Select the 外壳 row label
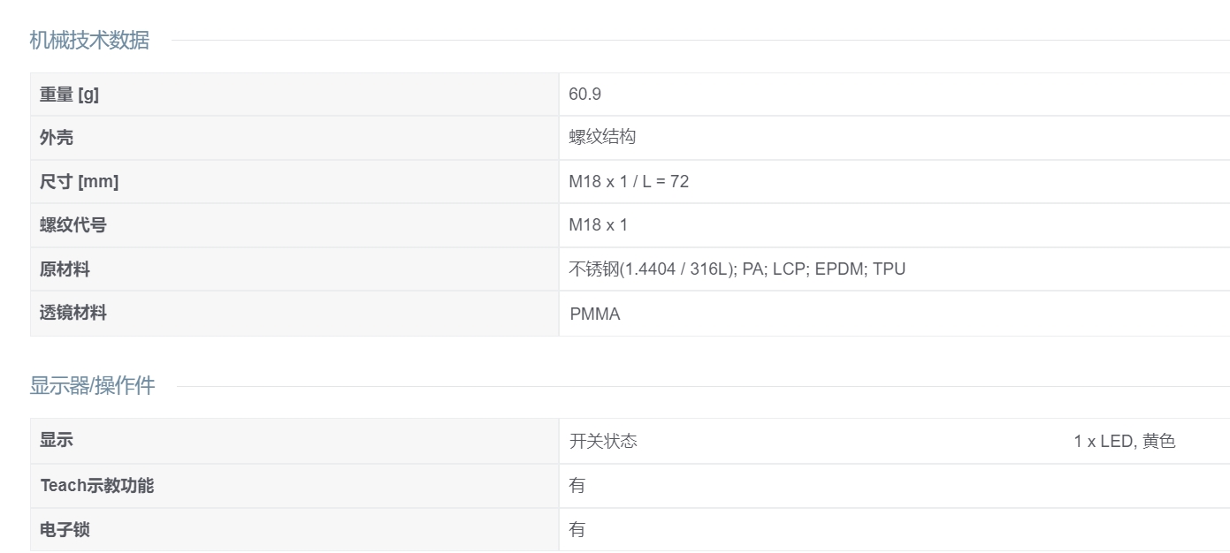This screenshot has width=1230, height=553. coord(56,138)
